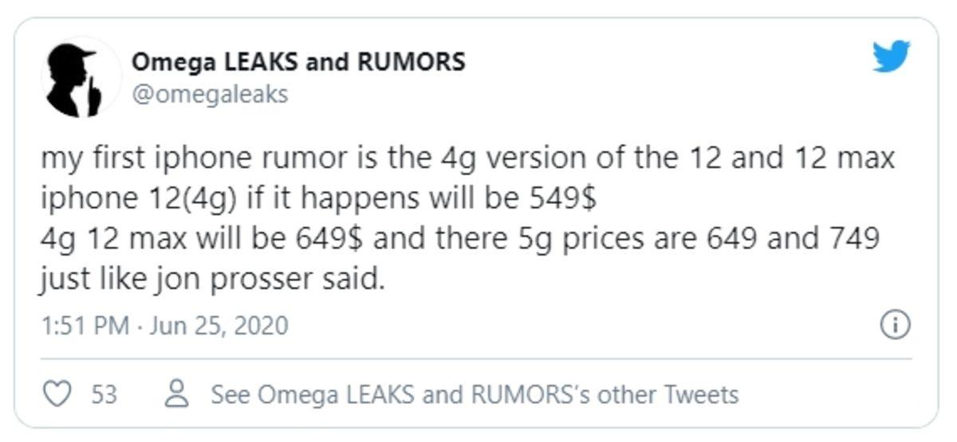Open the Omega LEAKS and RUMORS display name
957x442 pixels.
298,61
